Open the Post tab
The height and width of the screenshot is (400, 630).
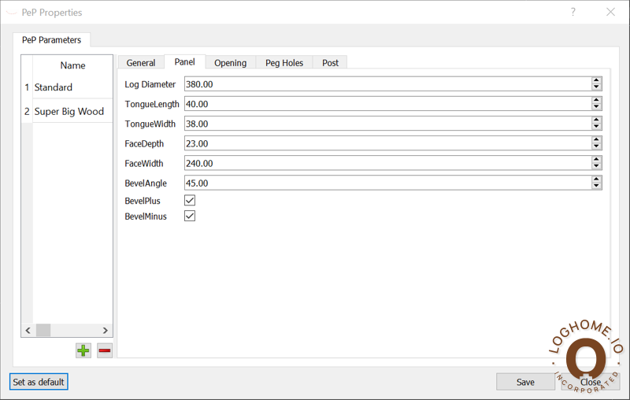330,63
